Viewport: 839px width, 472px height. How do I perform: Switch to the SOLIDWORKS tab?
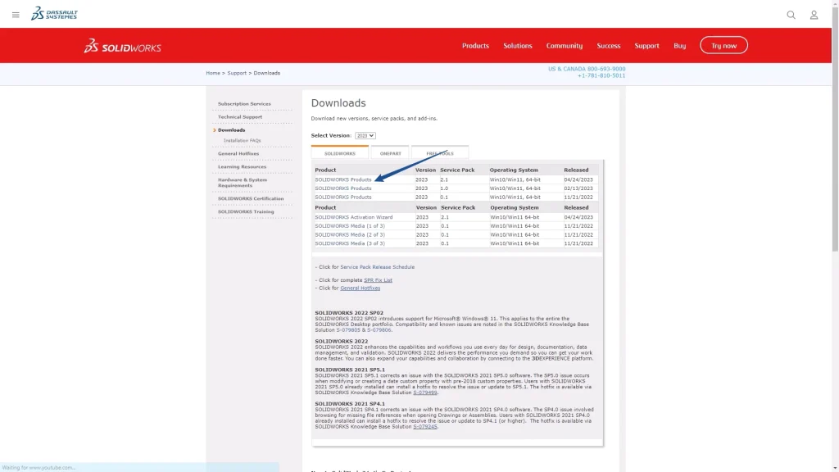(340, 153)
